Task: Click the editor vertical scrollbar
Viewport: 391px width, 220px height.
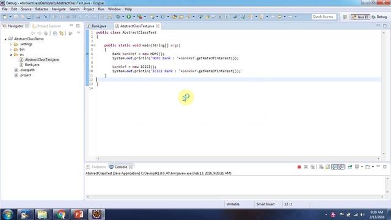Action: (x=384, y=93)
